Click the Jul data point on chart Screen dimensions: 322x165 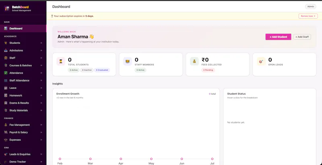point(212,159)
